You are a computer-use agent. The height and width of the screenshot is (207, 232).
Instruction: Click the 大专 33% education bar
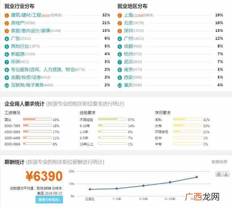point(188,125)
